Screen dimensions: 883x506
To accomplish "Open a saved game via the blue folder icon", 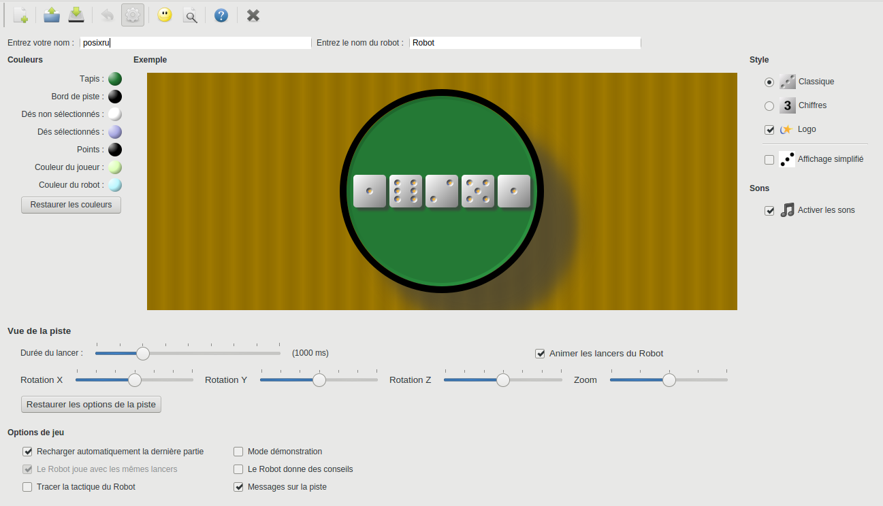I will [51, 15].
